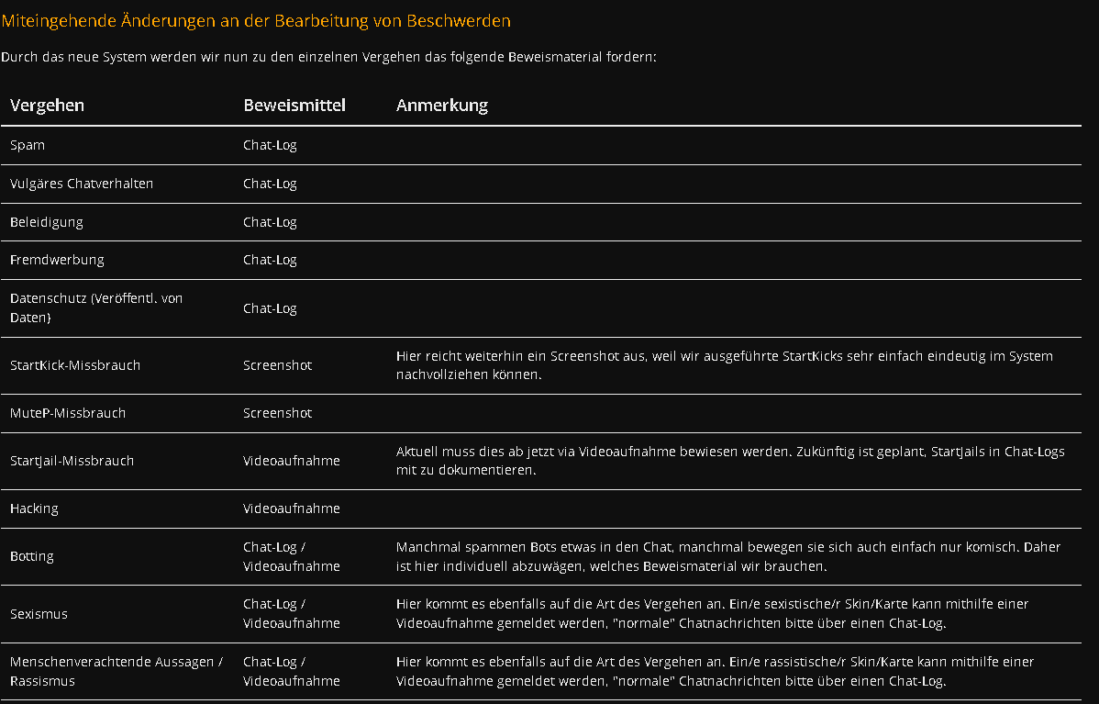Select Chat-Log in the Spam row
This screenshot has height=704, width=1099.
(x=270, y=145)
